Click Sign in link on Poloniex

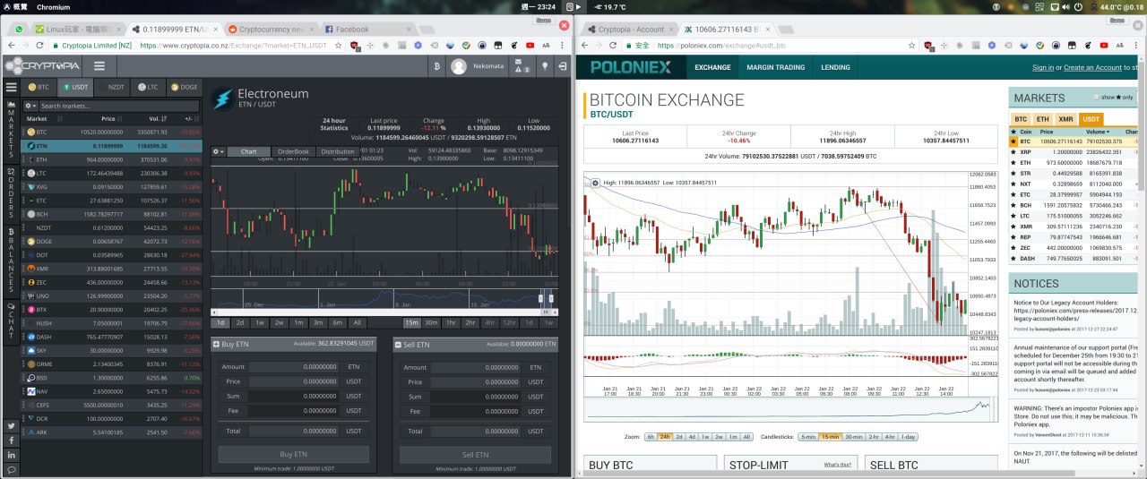pyautogui.click(x=1043, y=67)
